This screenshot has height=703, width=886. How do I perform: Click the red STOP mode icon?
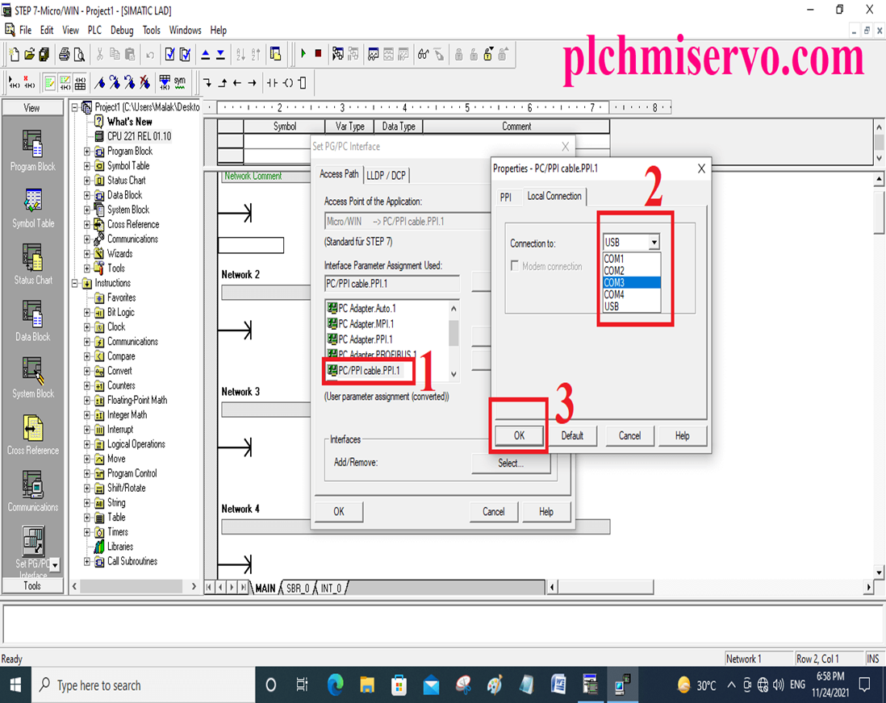tap(318, 54)
